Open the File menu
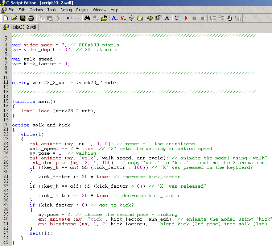 tap(11, 10)
